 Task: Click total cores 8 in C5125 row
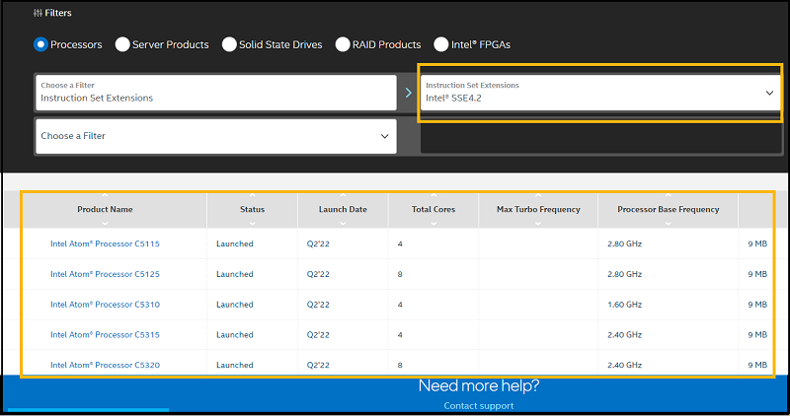pyautogui.click(x=400, y=274)
